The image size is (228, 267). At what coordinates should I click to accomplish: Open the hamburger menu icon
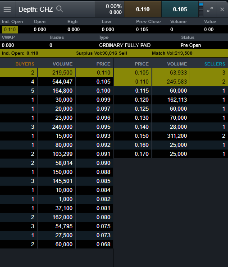tap(7, 9)
